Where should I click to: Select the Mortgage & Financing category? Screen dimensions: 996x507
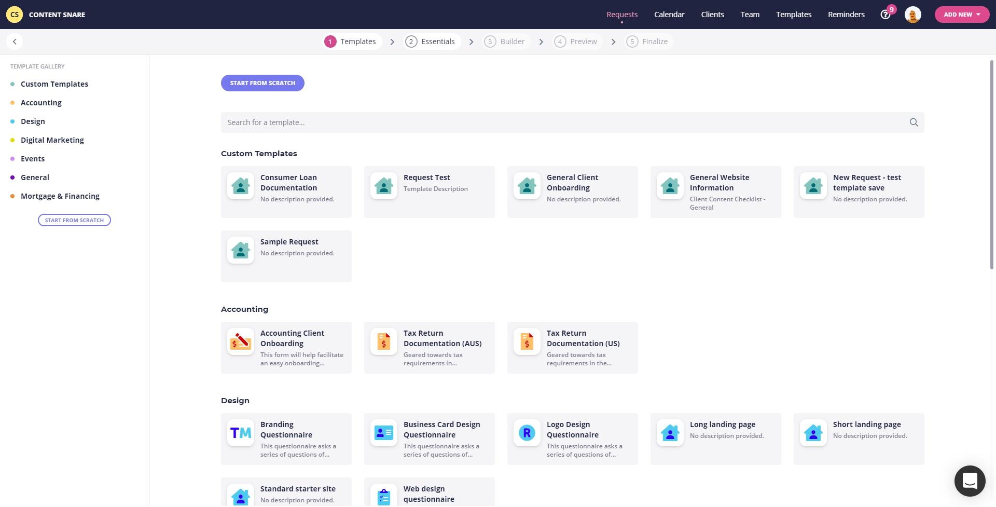click(x=60, y=196)
